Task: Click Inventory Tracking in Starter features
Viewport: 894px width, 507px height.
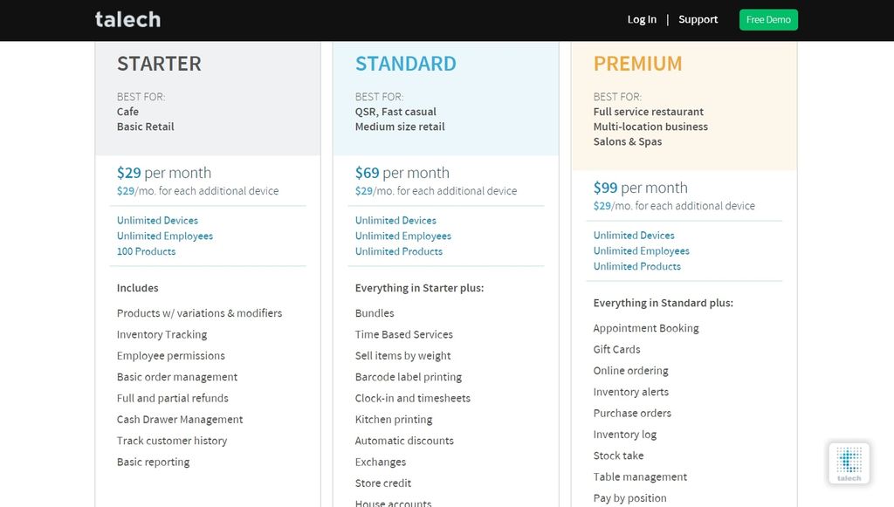Action: (162, 334)
